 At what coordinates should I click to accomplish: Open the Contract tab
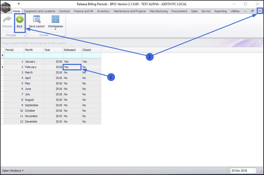(x=64, y=11)
